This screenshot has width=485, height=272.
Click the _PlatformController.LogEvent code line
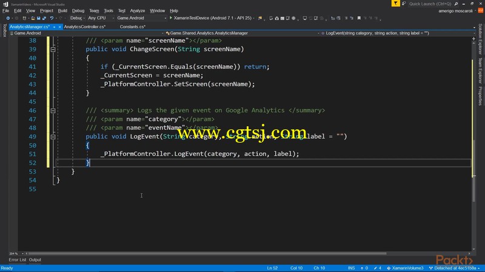(x=199, y=154)
